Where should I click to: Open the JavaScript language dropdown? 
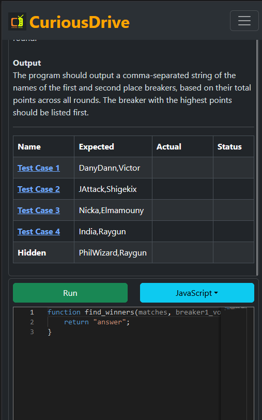tap(197, 293)
